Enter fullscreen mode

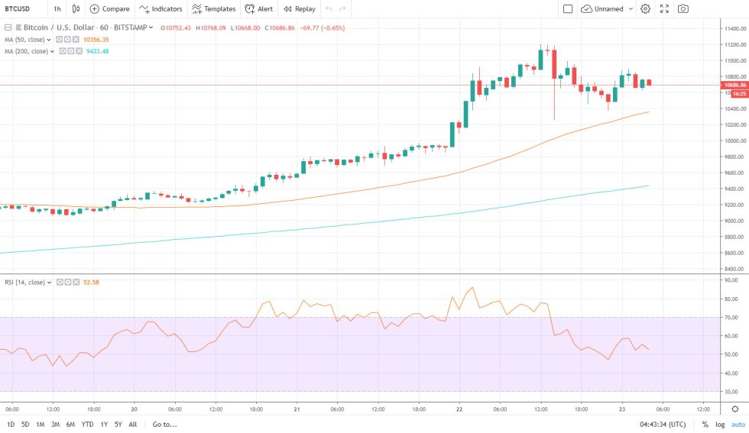click(x=664, y=8)
